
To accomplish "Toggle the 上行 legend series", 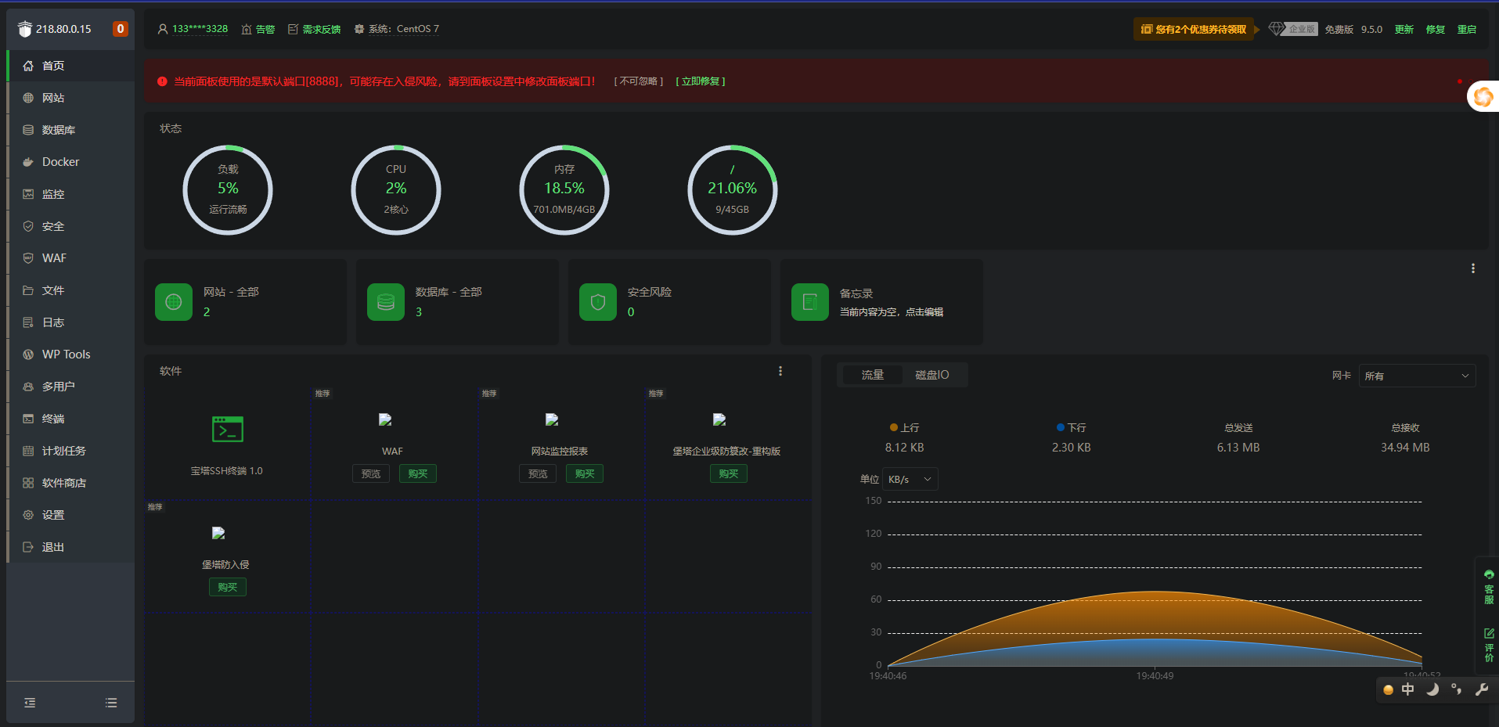I will click(904, 427).
